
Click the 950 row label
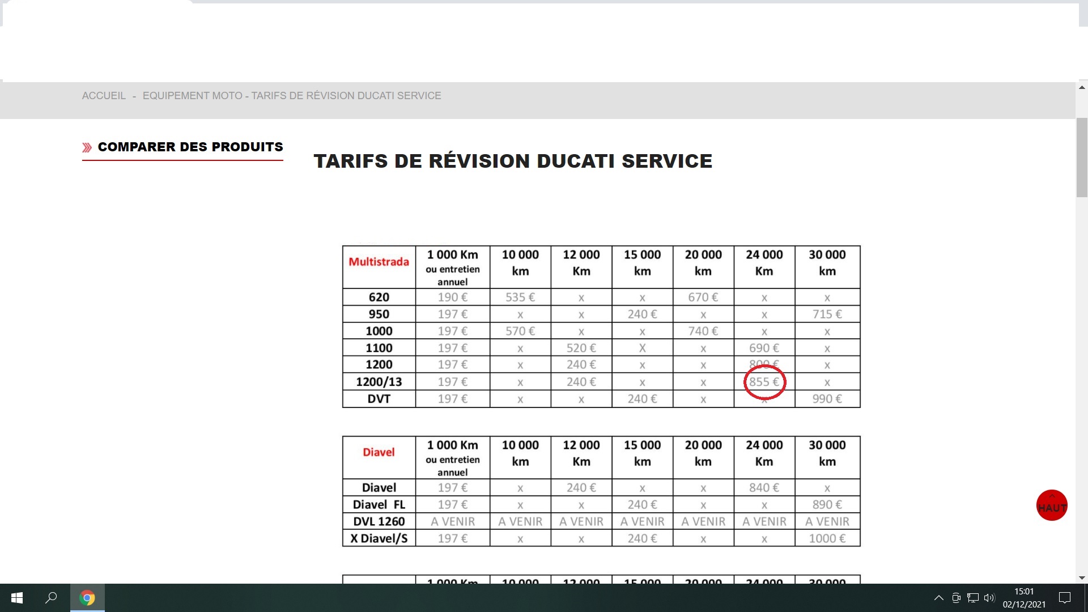(379, 314)
